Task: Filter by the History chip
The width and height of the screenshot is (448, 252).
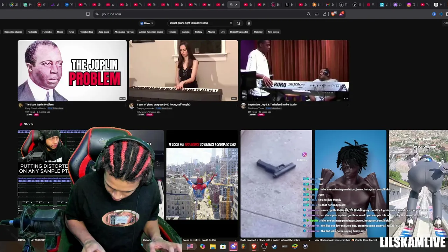Action: (x=198, y=32)
